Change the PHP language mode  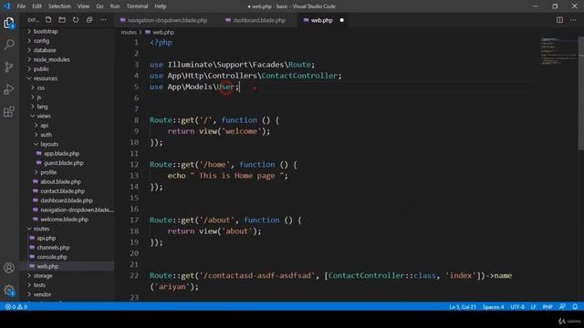[x=547, y=307]
